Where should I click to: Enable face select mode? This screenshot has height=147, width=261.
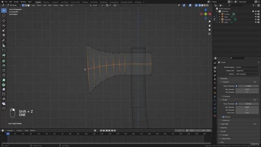29,5
